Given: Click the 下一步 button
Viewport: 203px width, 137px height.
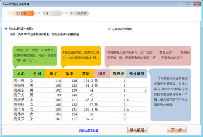Looking at the screenshot, I should 176,130.
